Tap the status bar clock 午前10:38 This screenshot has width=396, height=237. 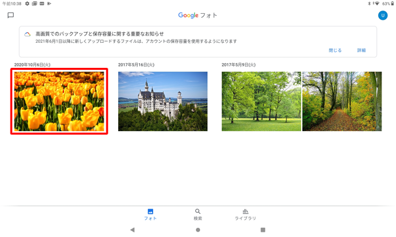12,4
